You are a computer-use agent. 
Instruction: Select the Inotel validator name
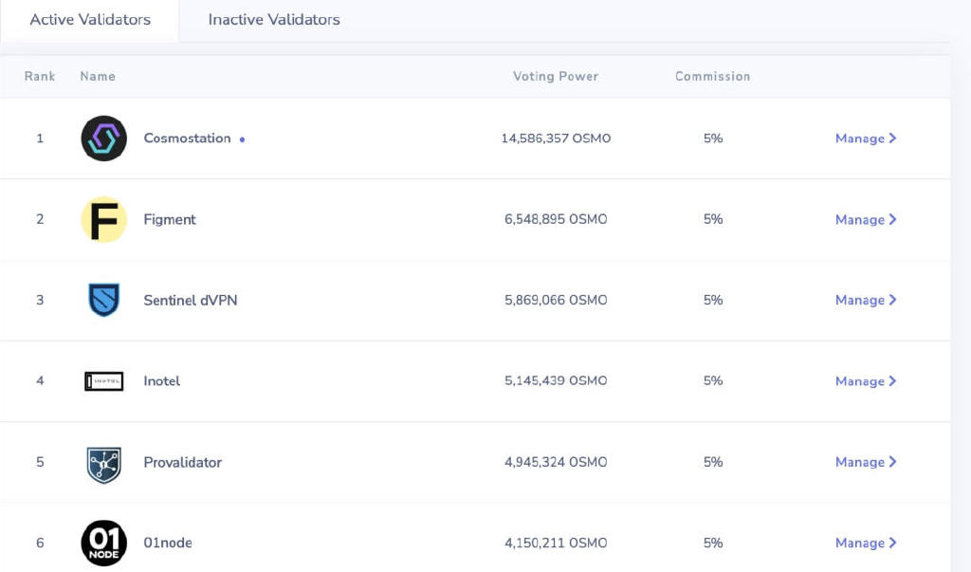click(161, 381)
